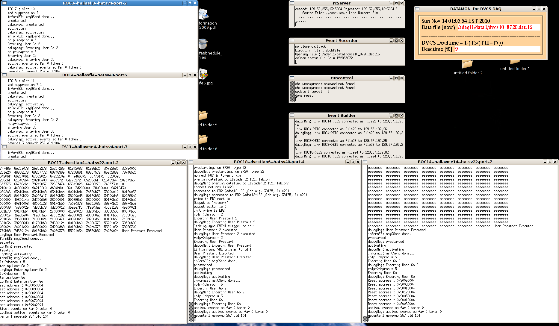Image resolution: width=559 pixels, height=326 pixels.
Task: Open window menu of ROC18 terminal
Action: point(191,162)
